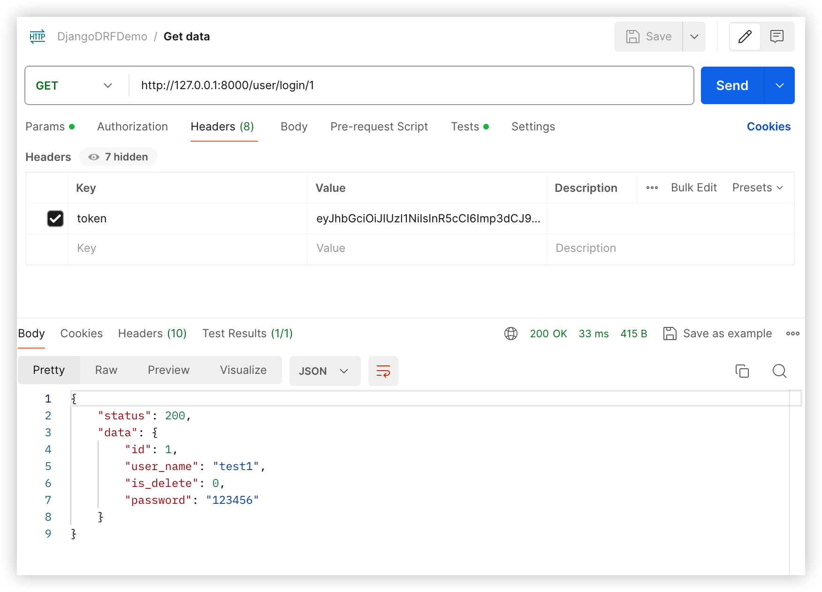Click the request URL input field
This screenshot has width=822, height=592.
click(408, 85)
